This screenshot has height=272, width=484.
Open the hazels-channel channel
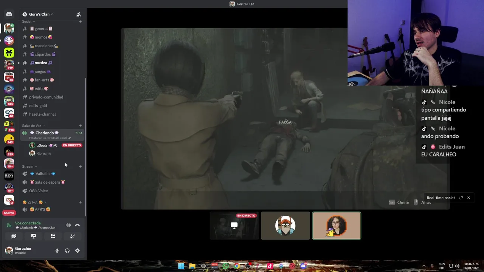tap(52, 114)
